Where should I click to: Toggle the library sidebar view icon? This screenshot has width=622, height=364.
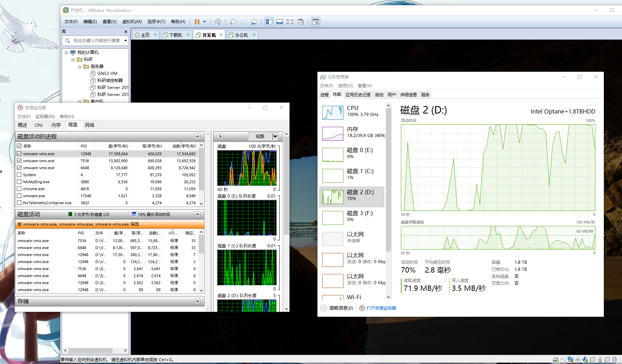point(269,22)
